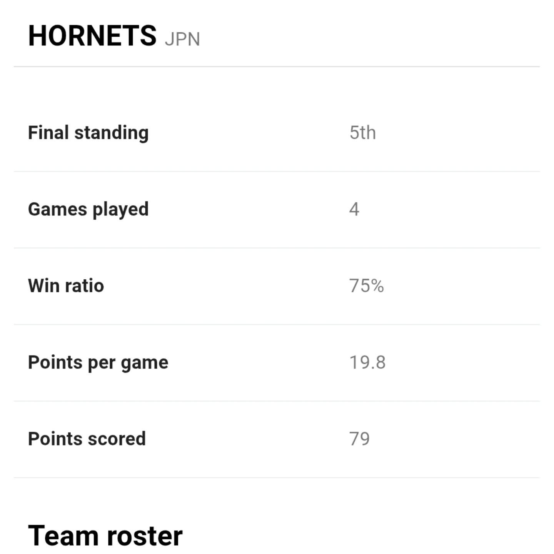
Task: Click the 75% win ratio value
Action: click(366, 286)
